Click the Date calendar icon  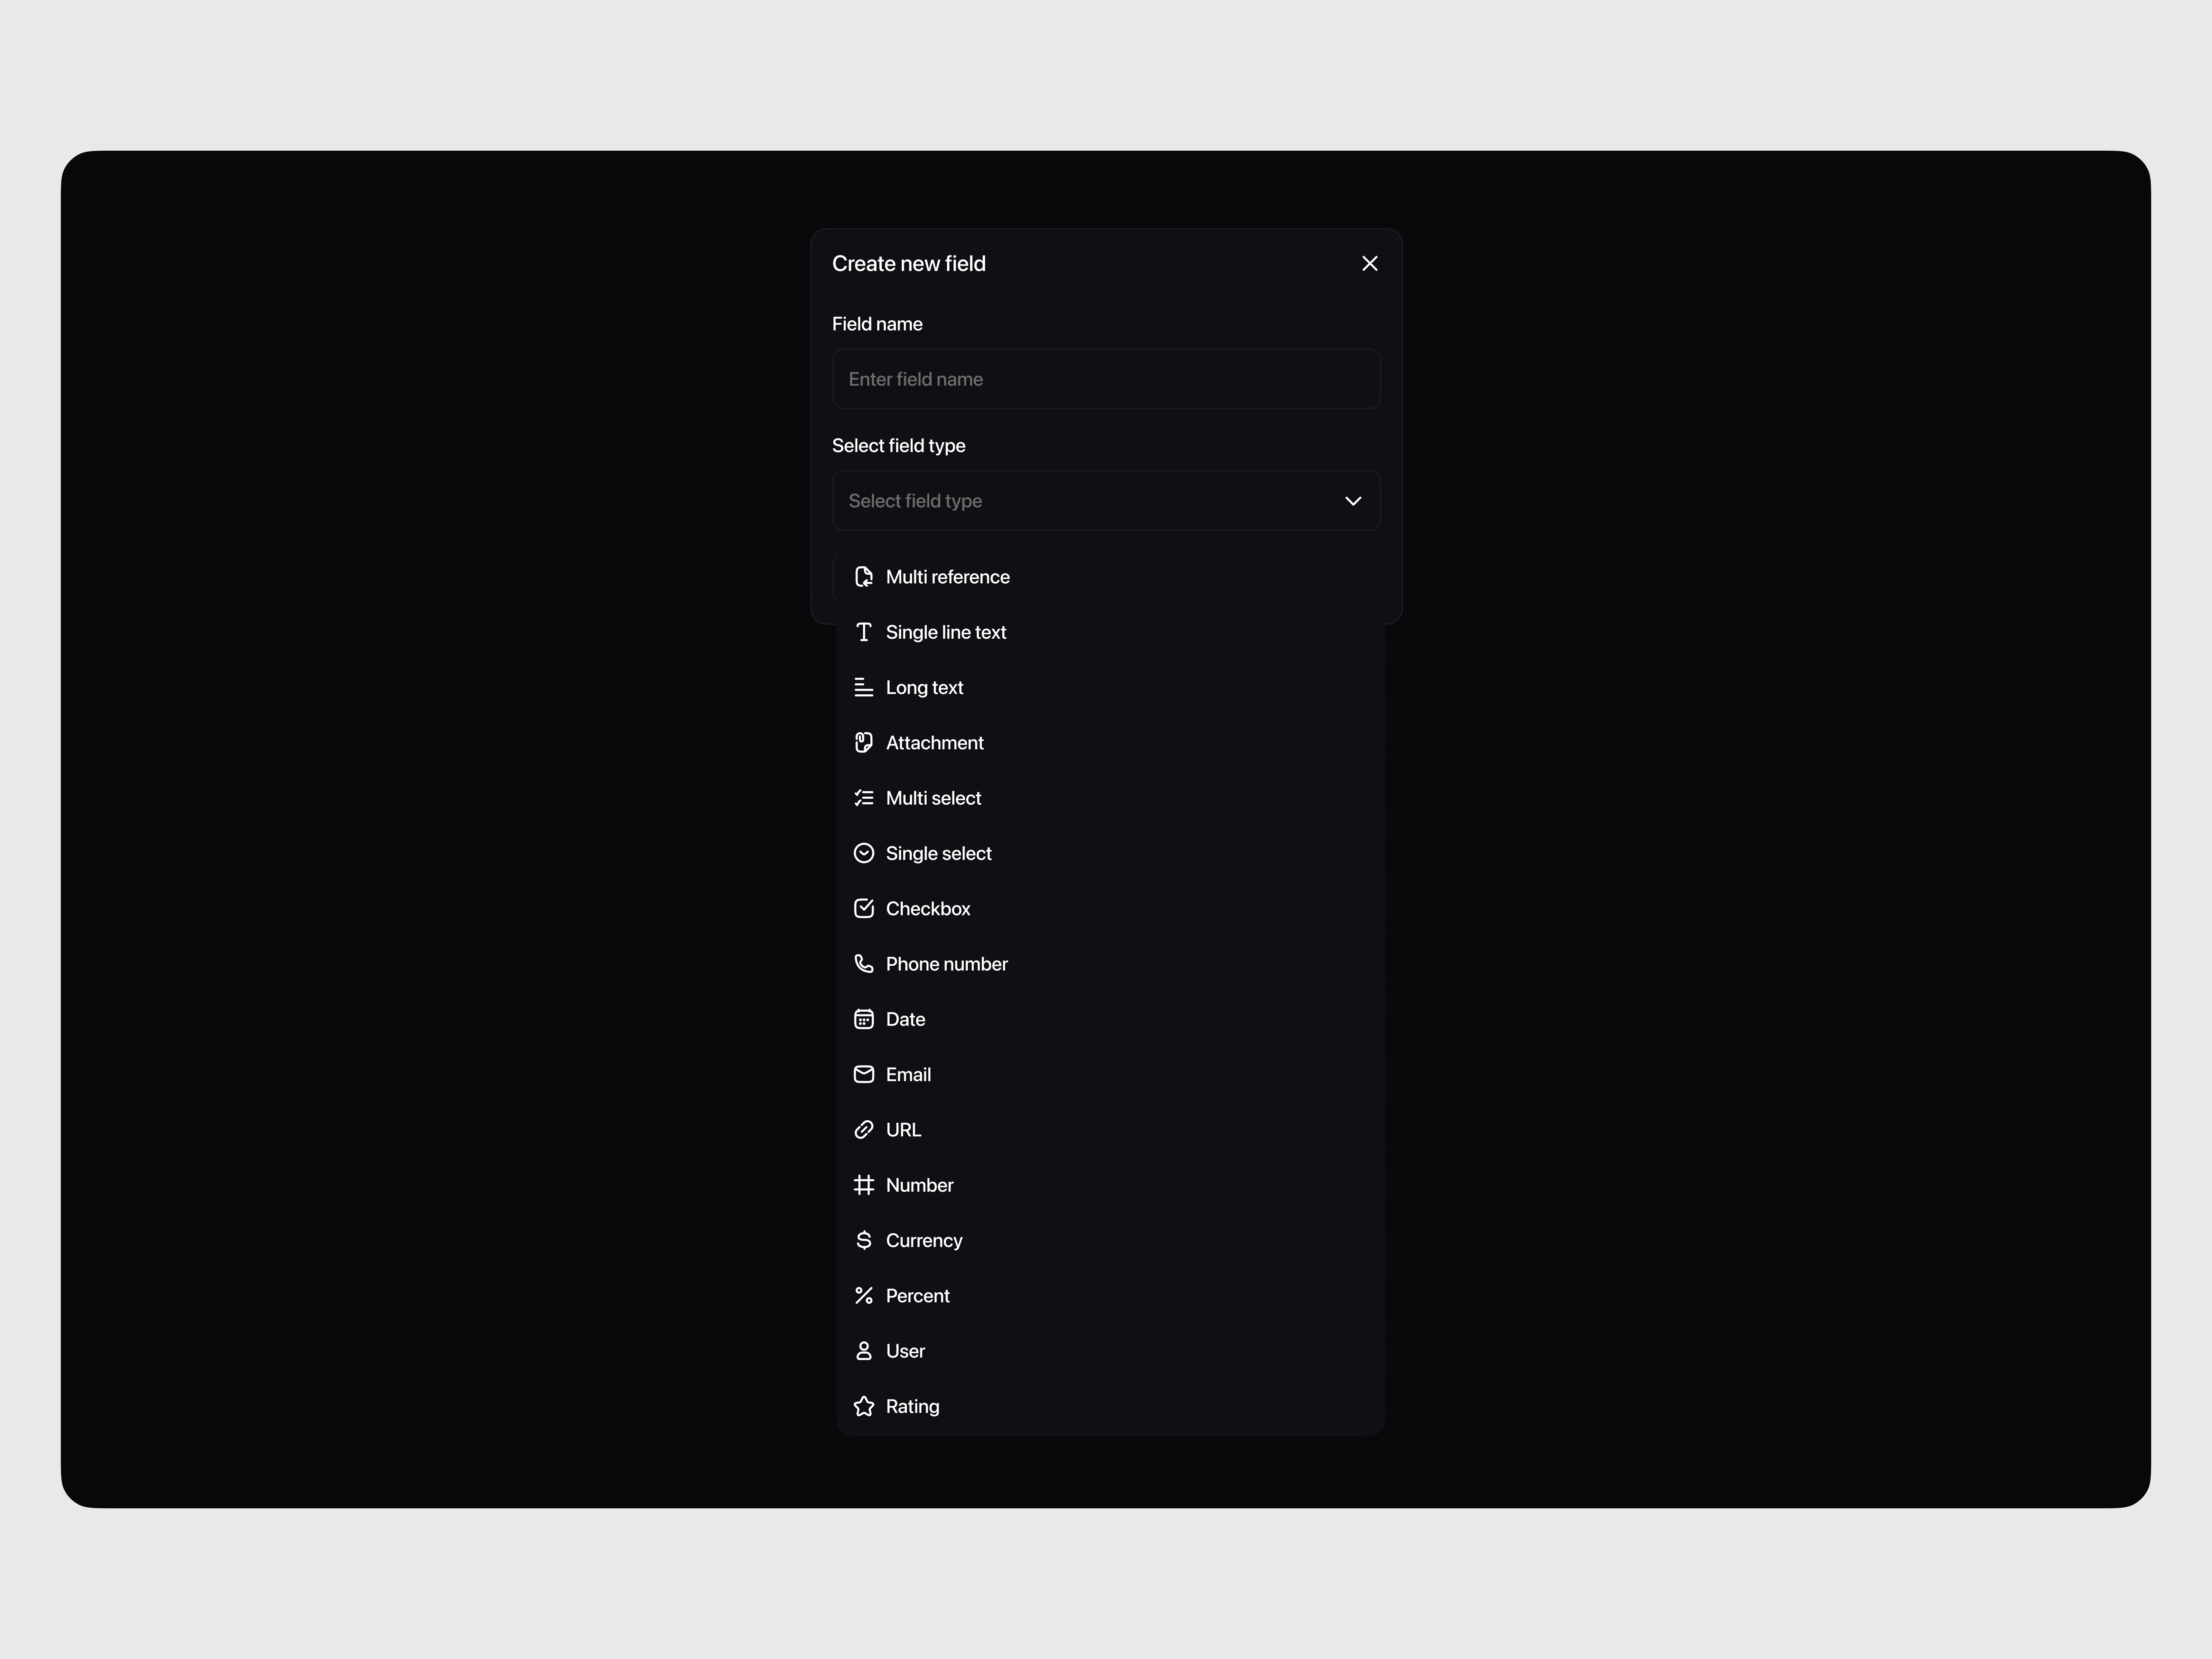click(864, 1019)
